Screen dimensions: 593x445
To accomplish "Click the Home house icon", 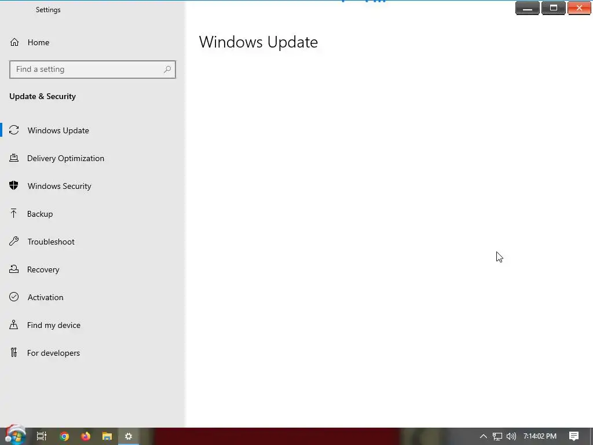I will pyautogui.click(x=14, y=42).
